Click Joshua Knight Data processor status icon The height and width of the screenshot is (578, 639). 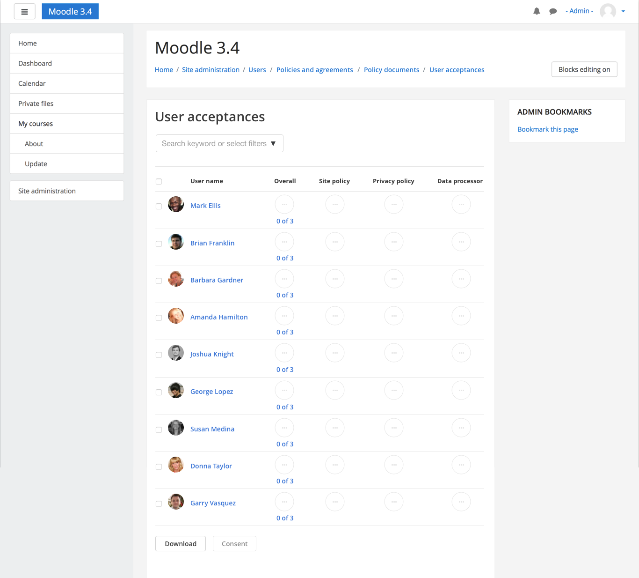point(461,353)
